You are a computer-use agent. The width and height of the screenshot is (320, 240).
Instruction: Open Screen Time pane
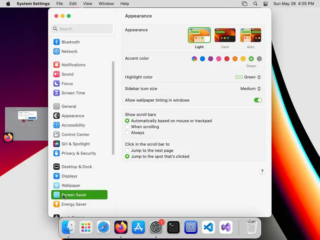79,93
